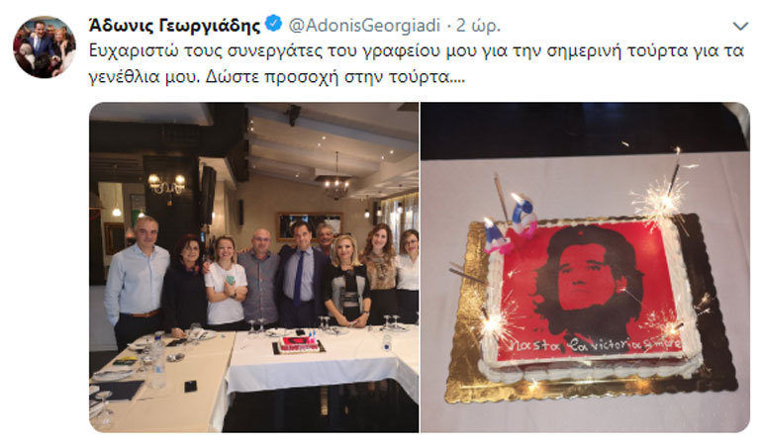Click the 2 ώρ. timestamp

coord(478,26)
